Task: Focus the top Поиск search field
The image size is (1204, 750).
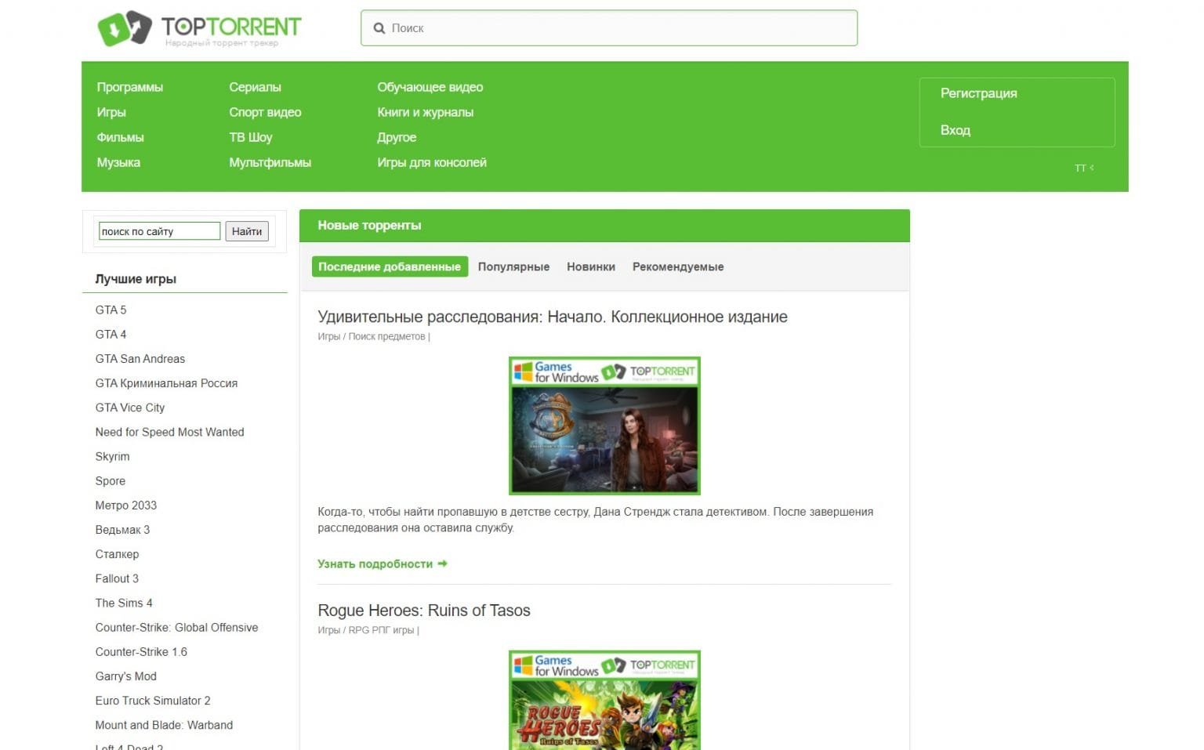Action: [608, 28]
